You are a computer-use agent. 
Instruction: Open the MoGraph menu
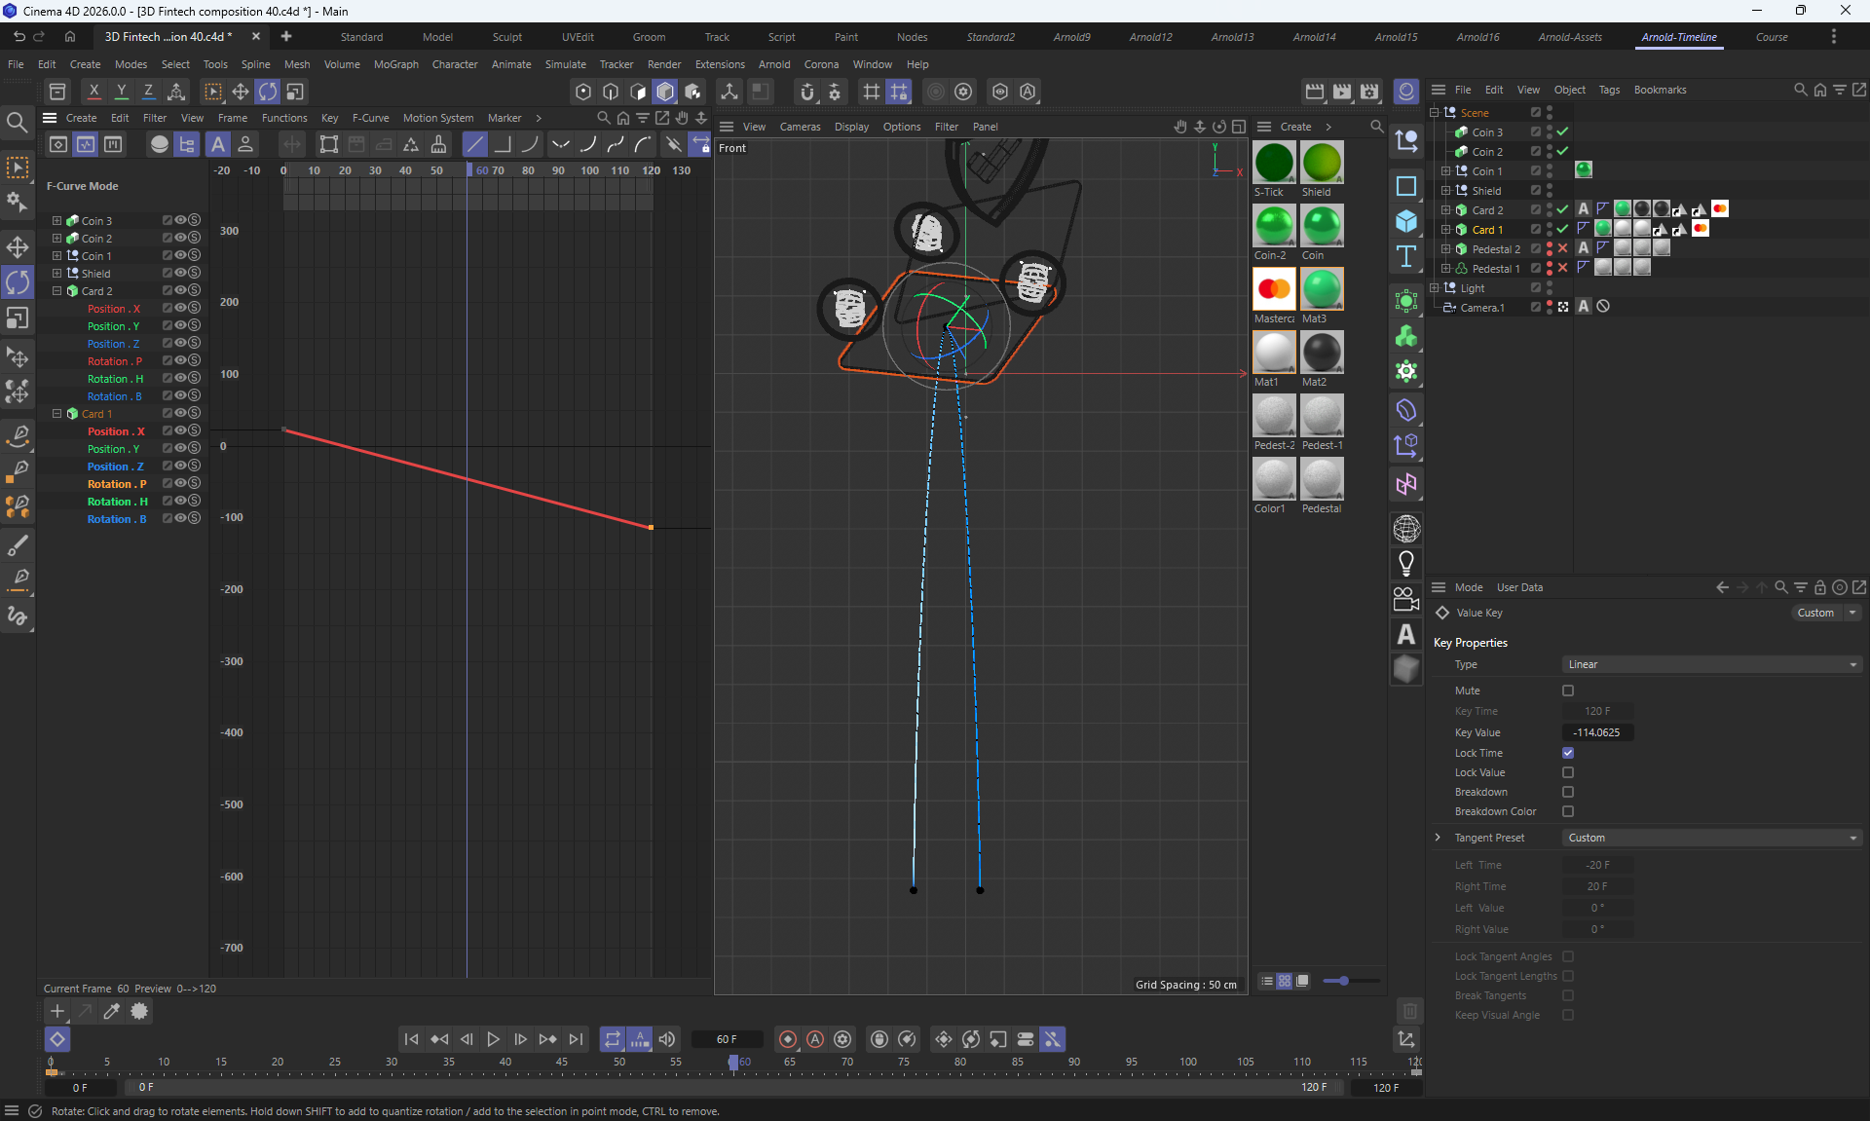tap(395, 64)
